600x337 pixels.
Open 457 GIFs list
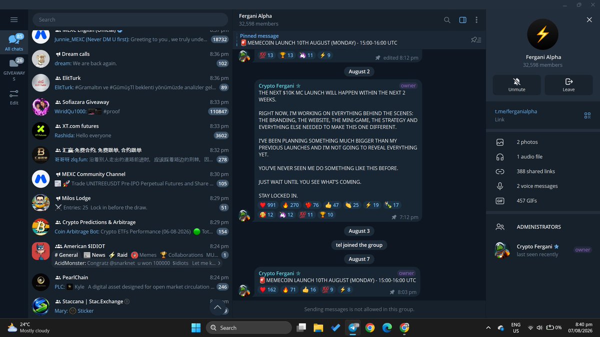tap(543, 201)
